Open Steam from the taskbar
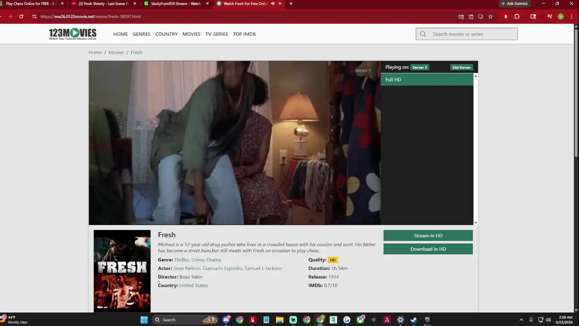Screen dimensions: 579x326 pyautogui.click(x=413, y=320)
